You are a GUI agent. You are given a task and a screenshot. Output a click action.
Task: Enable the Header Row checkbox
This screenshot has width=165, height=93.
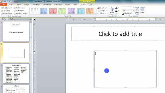coord(2,8)
